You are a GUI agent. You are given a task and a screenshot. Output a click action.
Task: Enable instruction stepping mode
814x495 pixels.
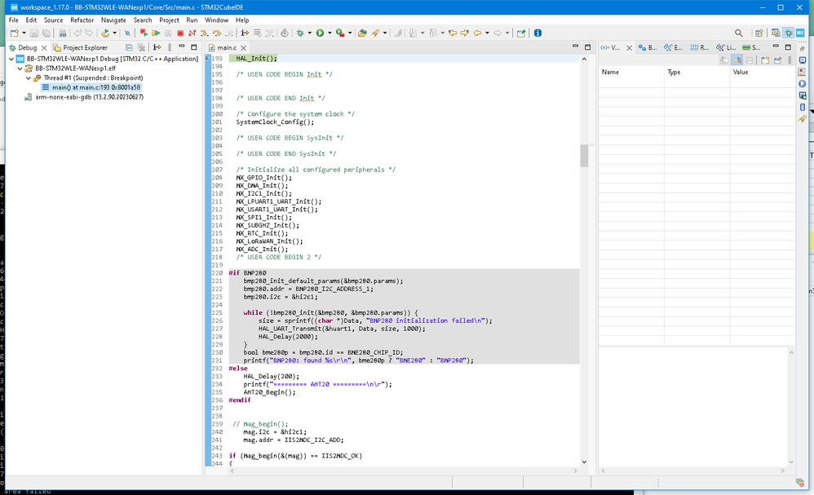[x=242, y=33]
